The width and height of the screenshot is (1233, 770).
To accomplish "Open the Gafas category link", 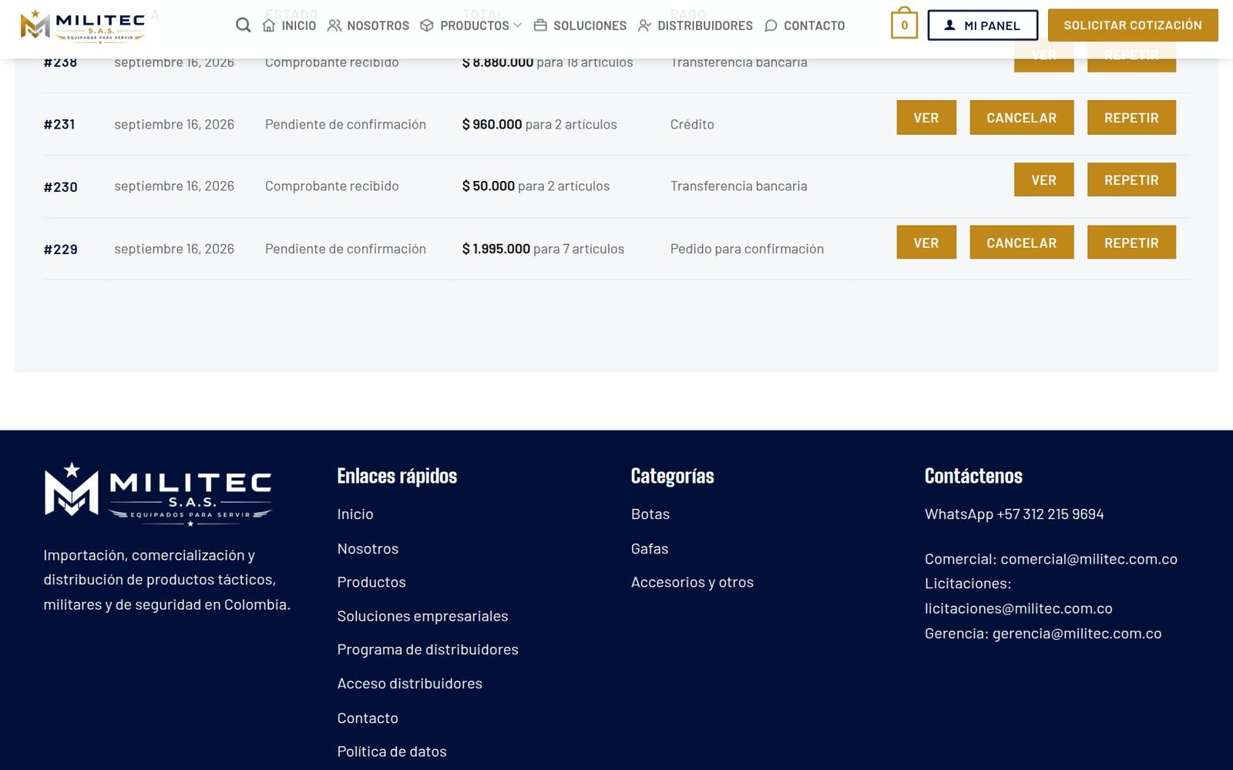I will (650, 549).
